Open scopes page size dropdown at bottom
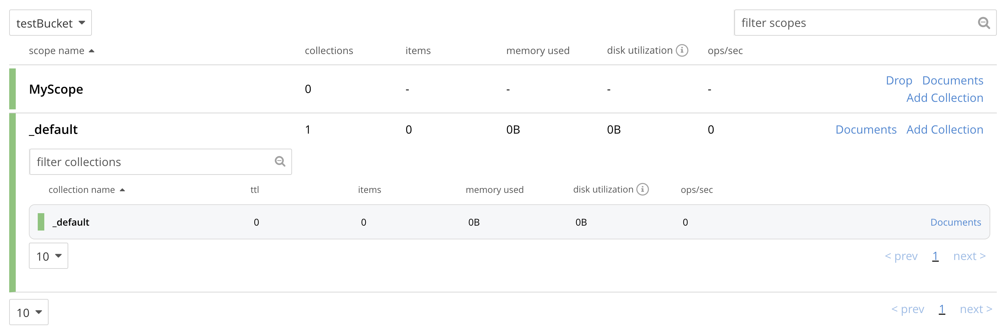The image size is (1005, 334). point(29,312)
